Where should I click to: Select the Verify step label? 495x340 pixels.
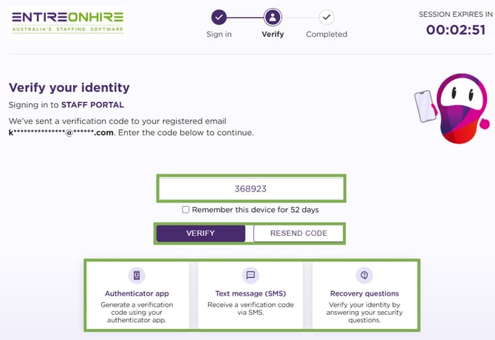pyautogui.click(x=273, y=34)
